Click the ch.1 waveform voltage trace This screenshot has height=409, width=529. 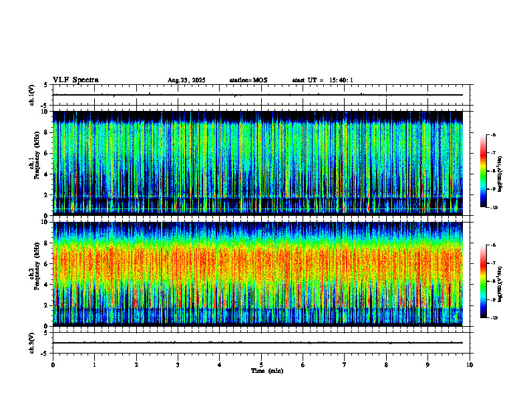click(x=258, y=95)
